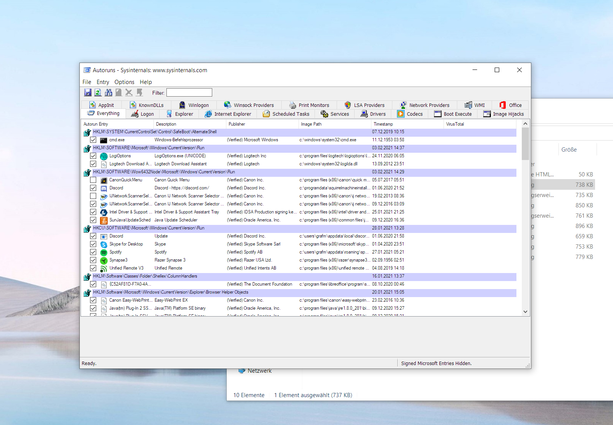Image resolution: width=613 pixels, height=425 pixels.
Task: Click the Discord Update row icon
Action: pyautogui.click(x=103, y=236)
